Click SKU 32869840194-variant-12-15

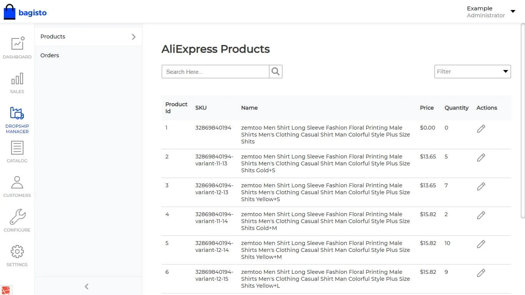pos(214,275)
